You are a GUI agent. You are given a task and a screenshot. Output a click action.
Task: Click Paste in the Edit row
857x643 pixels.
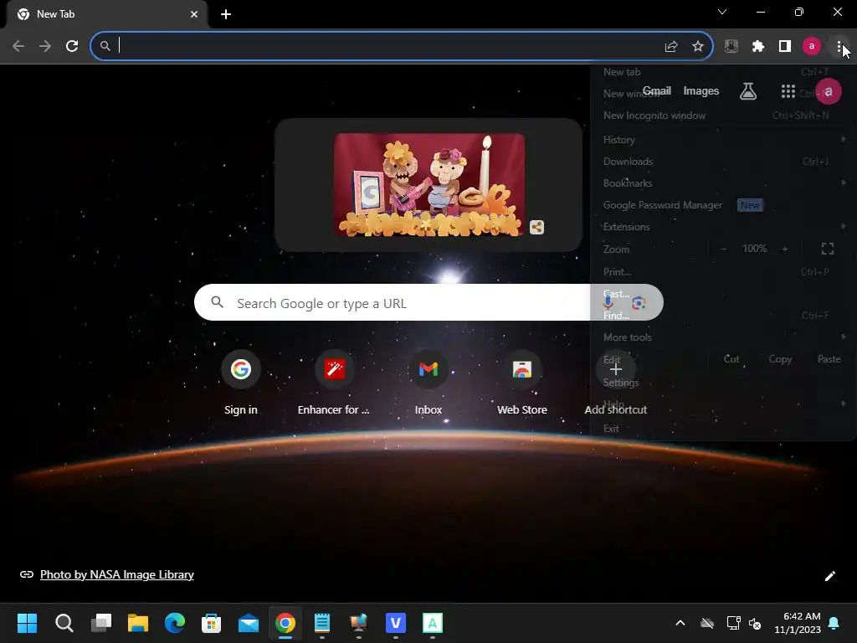829,359
